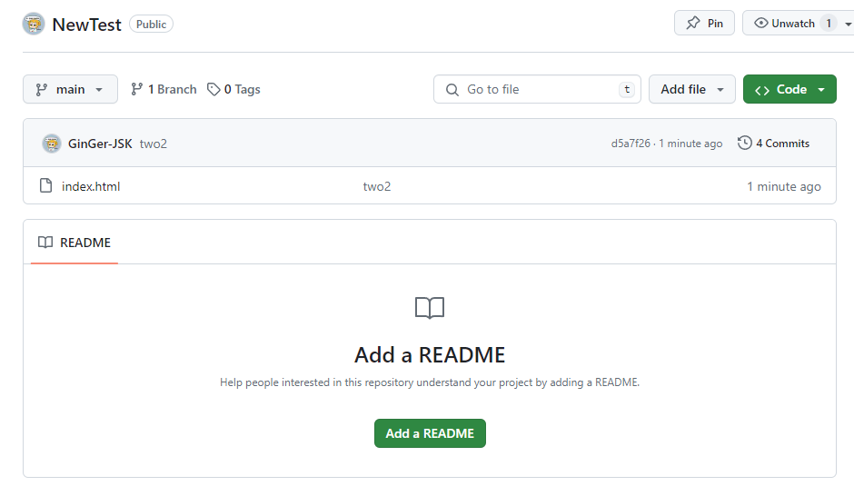Image resolution: width=854 pixels, height=496 pixels.
Task: Open the index.html file
Action: [91, 186]
